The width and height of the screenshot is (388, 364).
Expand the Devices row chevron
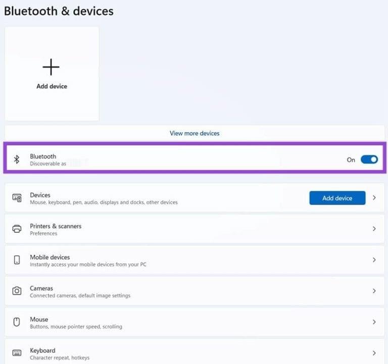tap(374, 198)
